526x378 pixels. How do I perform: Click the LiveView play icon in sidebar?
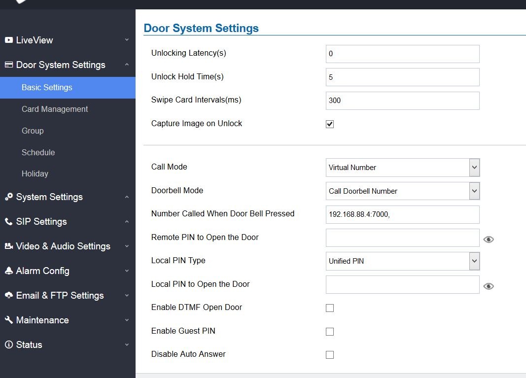point(9,40)
